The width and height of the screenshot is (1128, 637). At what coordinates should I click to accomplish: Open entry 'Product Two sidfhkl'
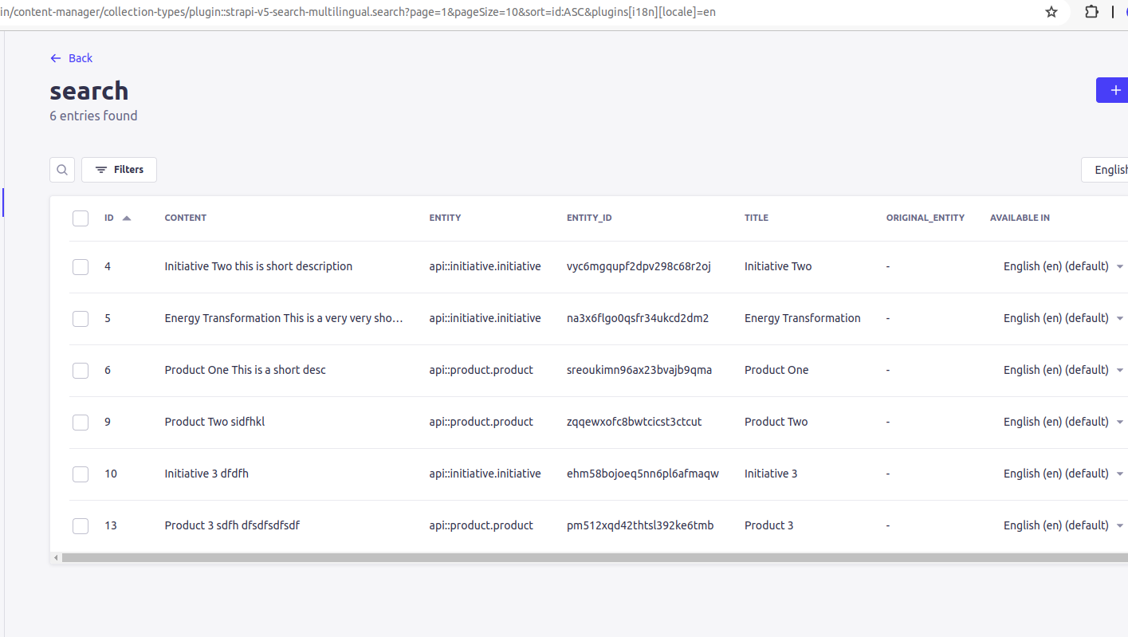tap(214, 422)
